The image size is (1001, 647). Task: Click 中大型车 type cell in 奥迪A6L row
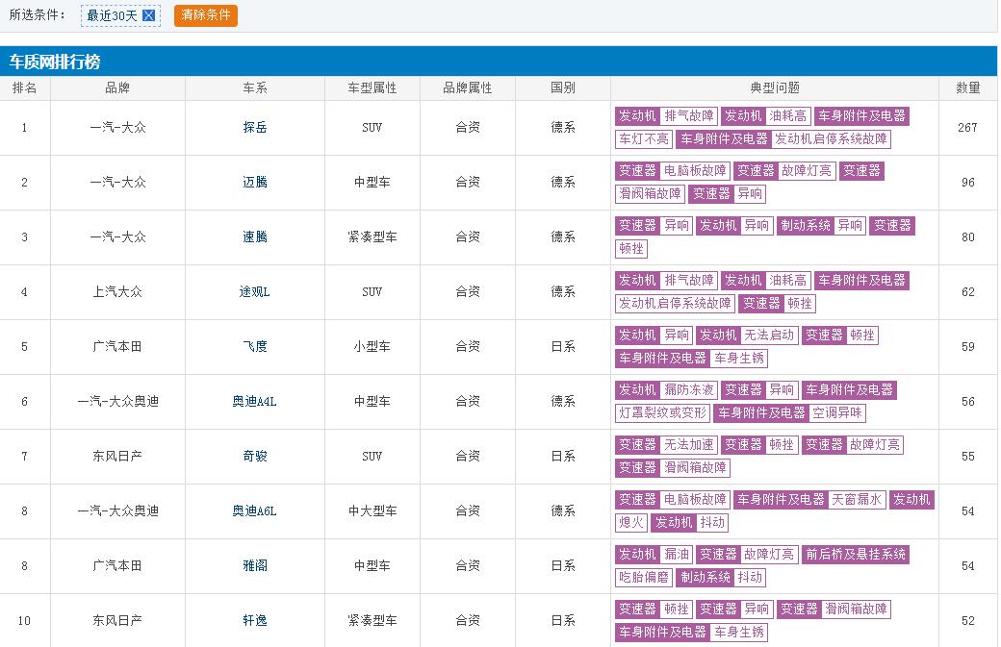(x=372, y=511)
